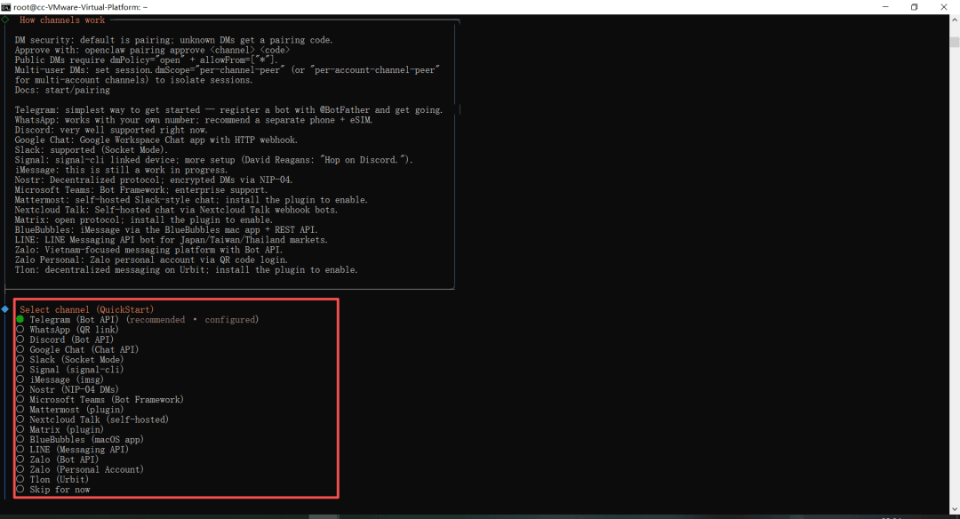Select Microsoft Teams (Bot Framework) option
The image size is (960, 519).
pos(100,400)
